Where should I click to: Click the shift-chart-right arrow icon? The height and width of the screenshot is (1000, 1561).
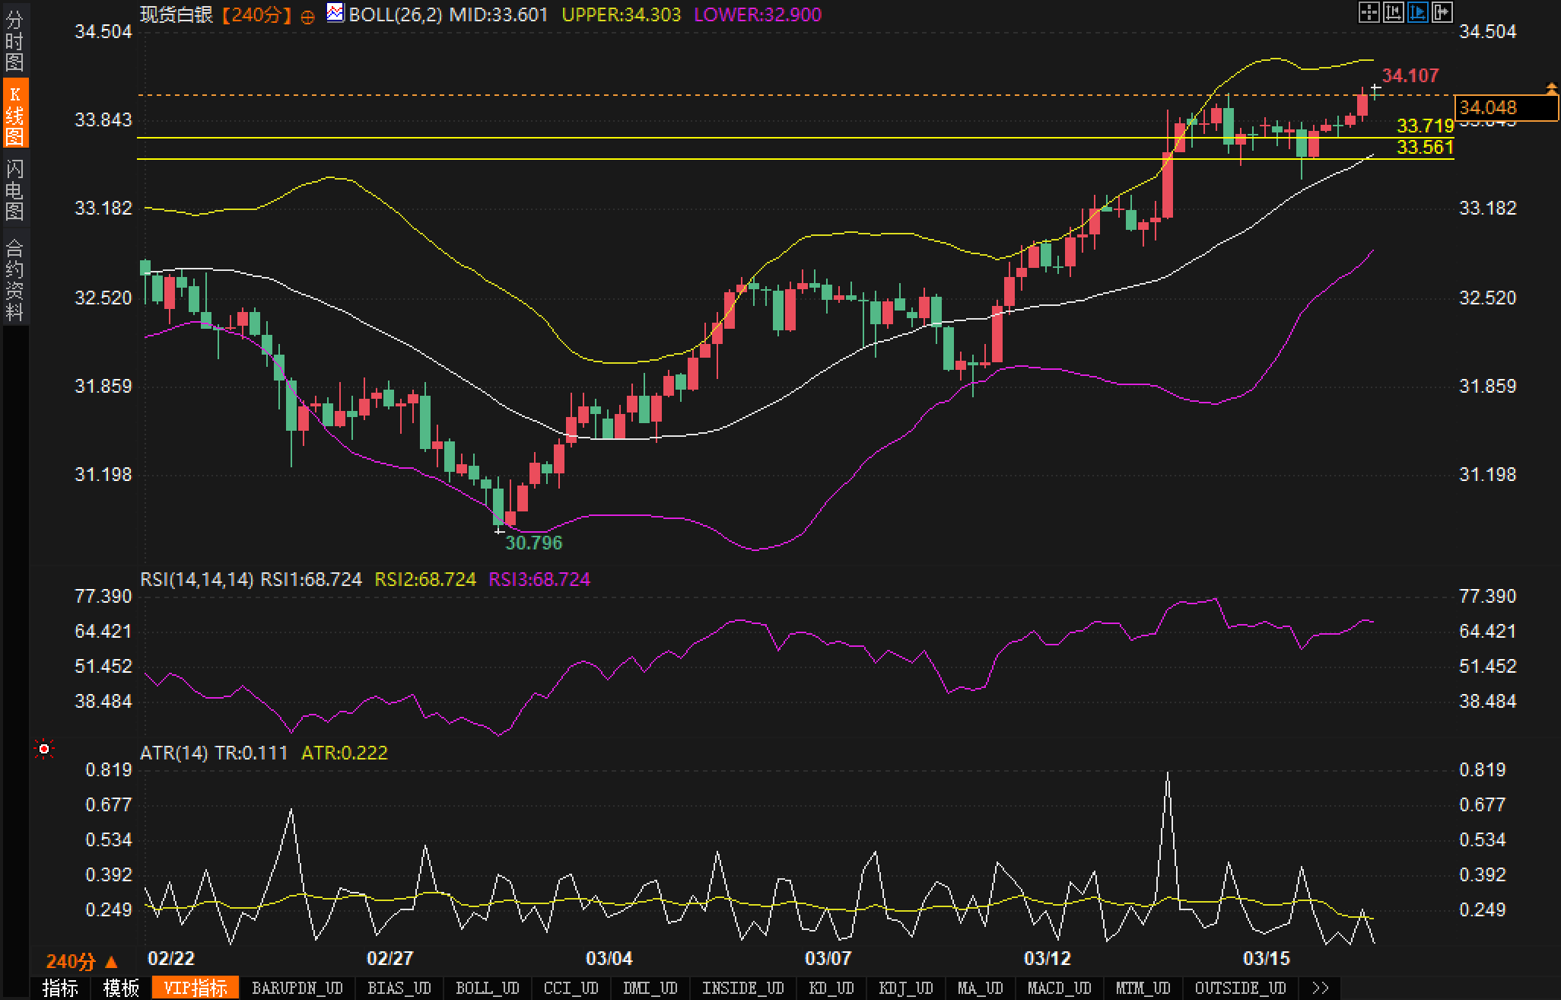(x=1442, y=12)
